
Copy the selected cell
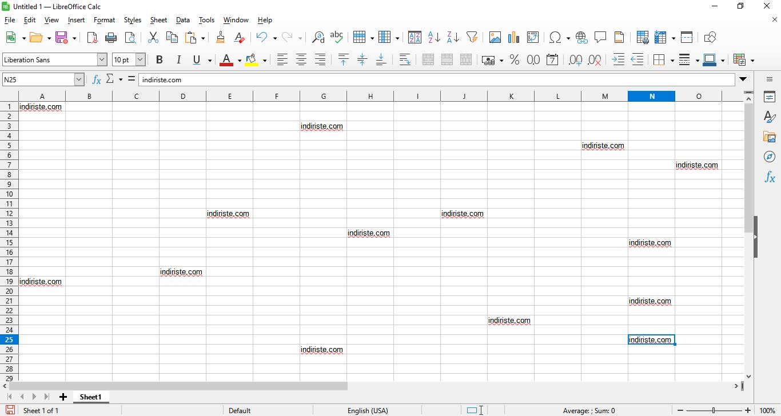coord(172,38)
